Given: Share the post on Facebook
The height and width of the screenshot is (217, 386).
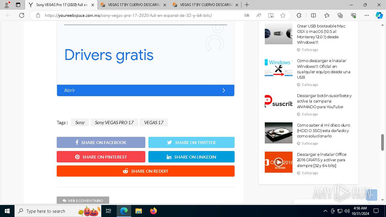Looking at the screenshot, I should 101,142.
